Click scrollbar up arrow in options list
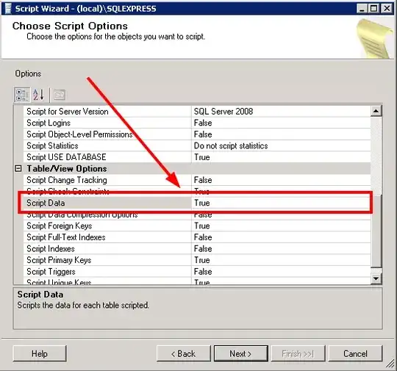 tap(376, 111)
